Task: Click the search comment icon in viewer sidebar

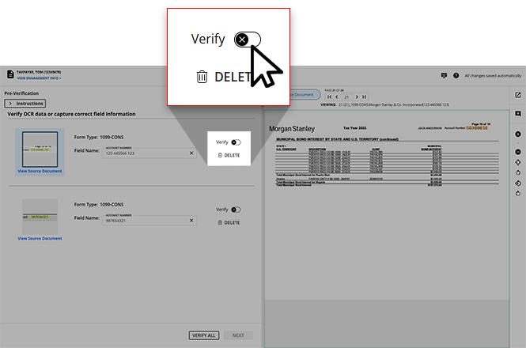Action: (x=518, y=114)
